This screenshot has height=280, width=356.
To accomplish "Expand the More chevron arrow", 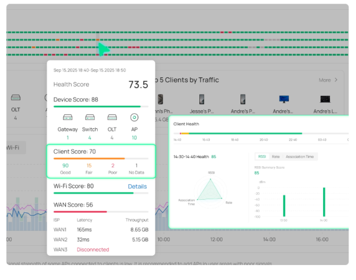I will (x=336, y=80).
